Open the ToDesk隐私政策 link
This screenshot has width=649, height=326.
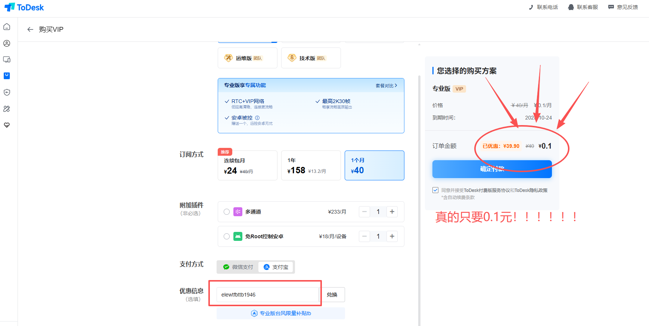coord(531,190)
